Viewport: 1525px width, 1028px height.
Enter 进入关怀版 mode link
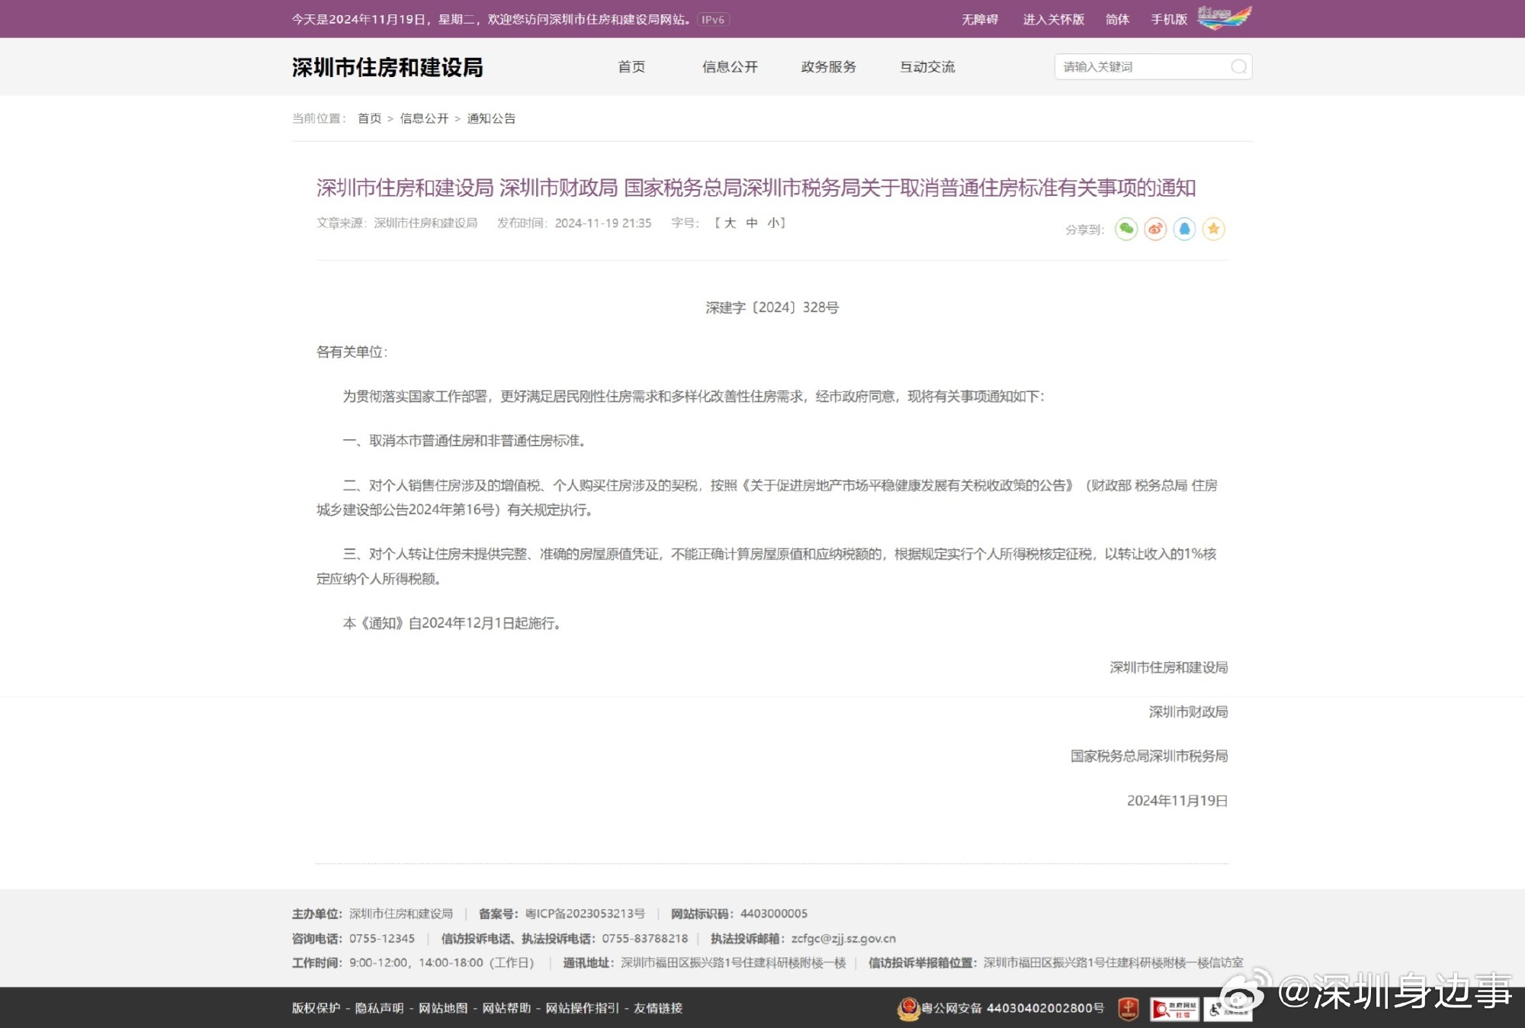(x=1053, y=19)
